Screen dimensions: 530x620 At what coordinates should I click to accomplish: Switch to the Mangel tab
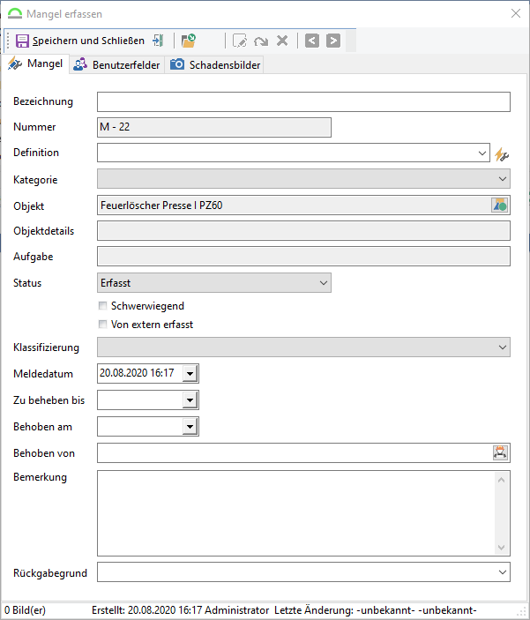tap(35, 63)
